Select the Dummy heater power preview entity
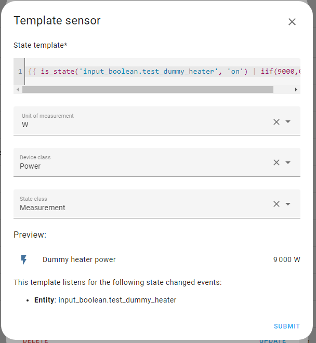 tap(79, 259)
